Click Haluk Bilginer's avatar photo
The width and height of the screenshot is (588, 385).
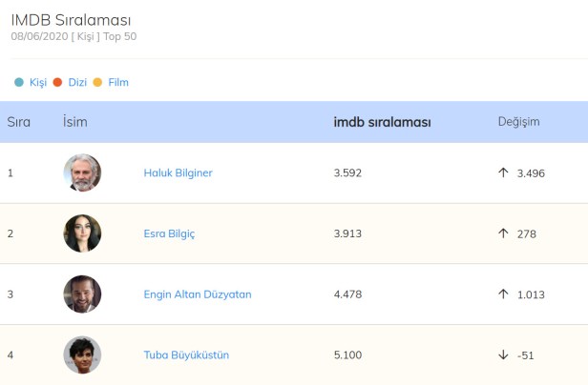(x=82, y=172)
